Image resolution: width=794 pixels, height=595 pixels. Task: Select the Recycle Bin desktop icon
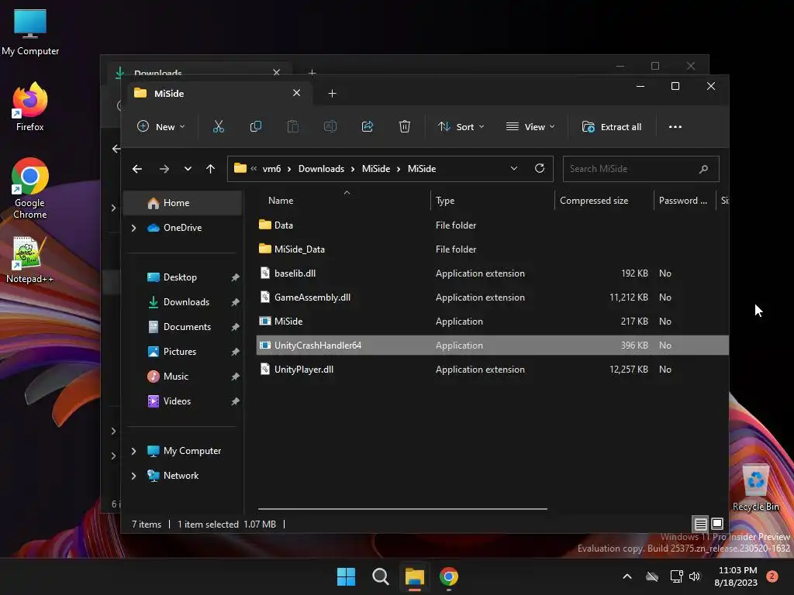pyautogui.click(x=755, y=488)
